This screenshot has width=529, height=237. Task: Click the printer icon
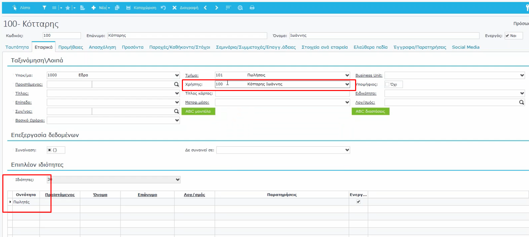click(252, 8)
